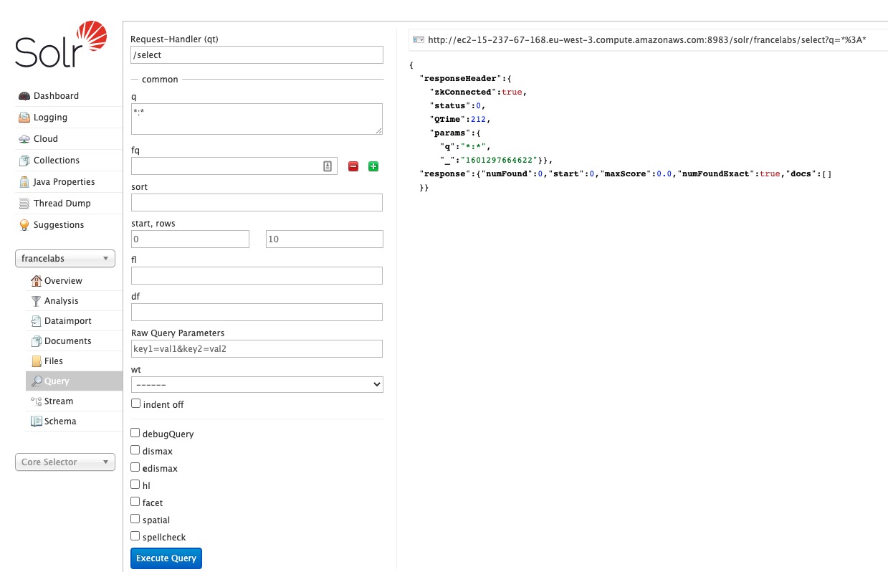This screenshot has width=888, height=572.
Task: Click the Schema book icon
Action: pos(37,421)
